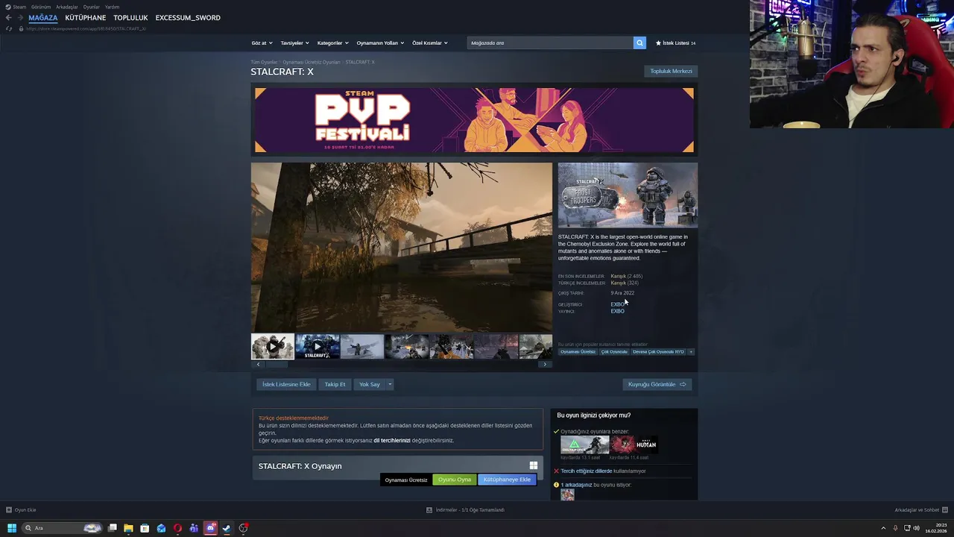
Task: Click the Steam taskbar icon
Action: pos(227,528)
